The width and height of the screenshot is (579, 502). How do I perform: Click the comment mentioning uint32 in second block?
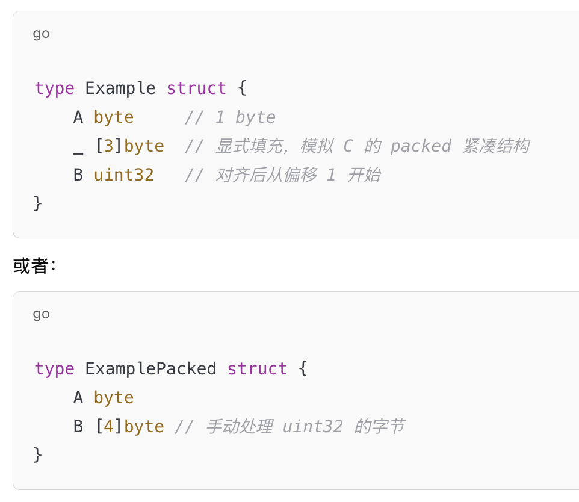(290, 426)
